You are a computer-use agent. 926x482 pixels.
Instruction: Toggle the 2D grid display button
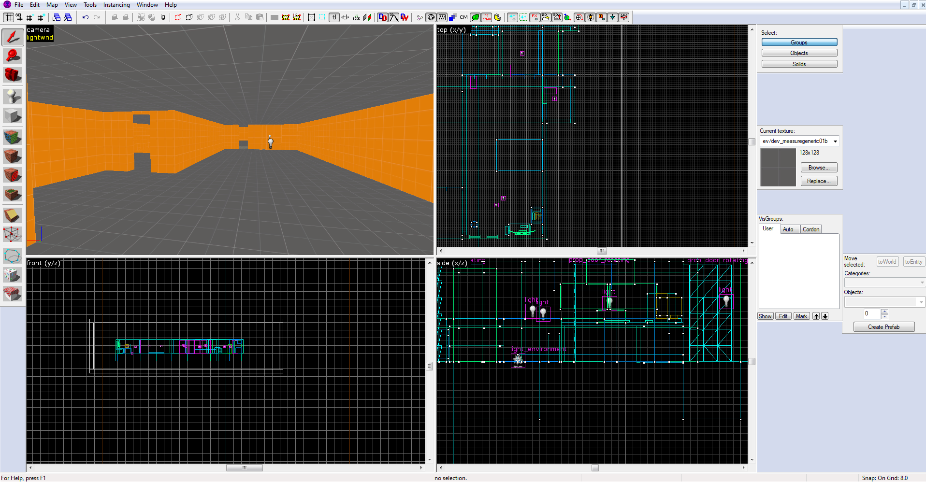tap(8, 17)
